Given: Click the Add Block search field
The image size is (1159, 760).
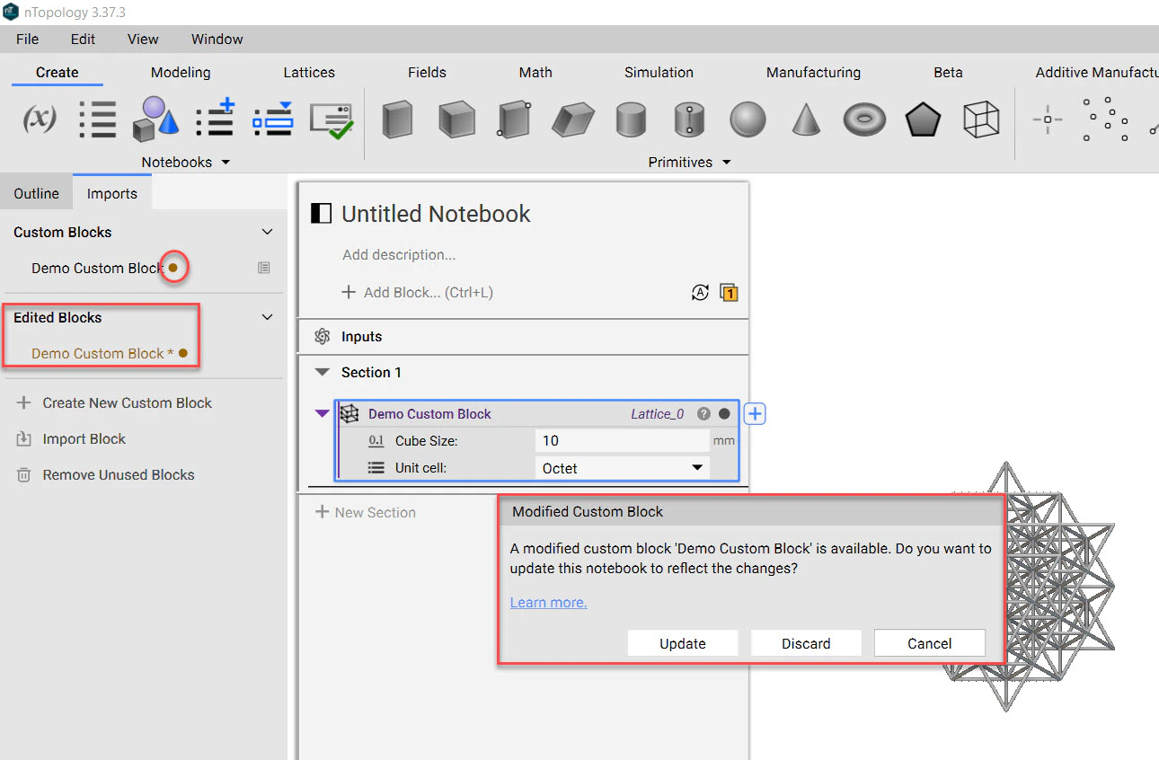Looking at the screenshot, I should click(x=420, y=292).
